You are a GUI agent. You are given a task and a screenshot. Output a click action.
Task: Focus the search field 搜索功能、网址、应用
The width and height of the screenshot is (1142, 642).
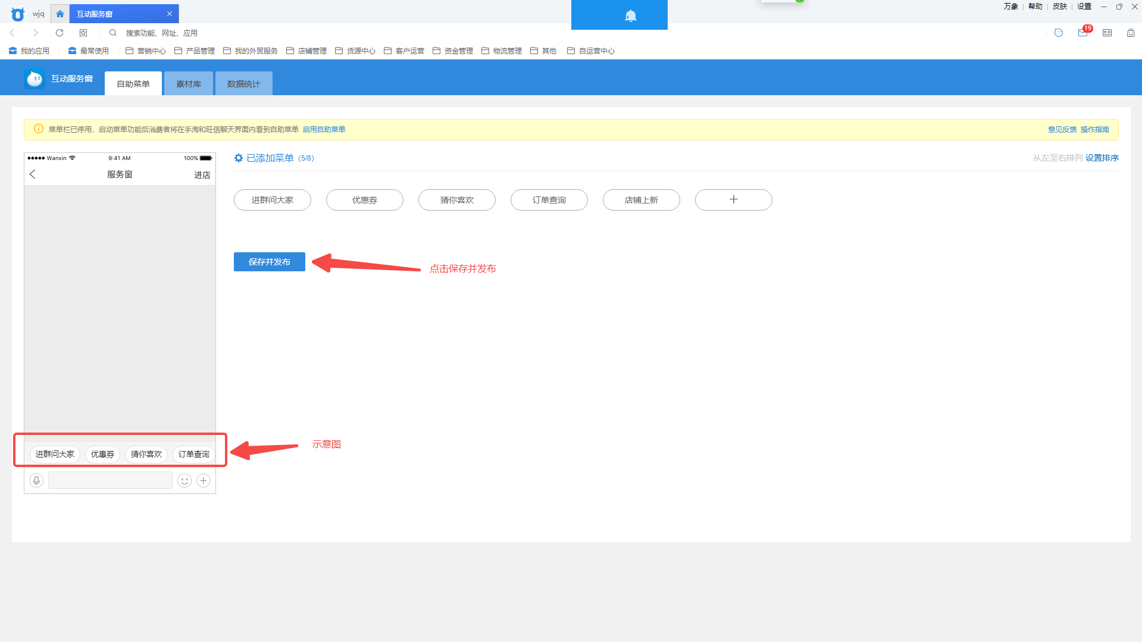coord(162,33)
